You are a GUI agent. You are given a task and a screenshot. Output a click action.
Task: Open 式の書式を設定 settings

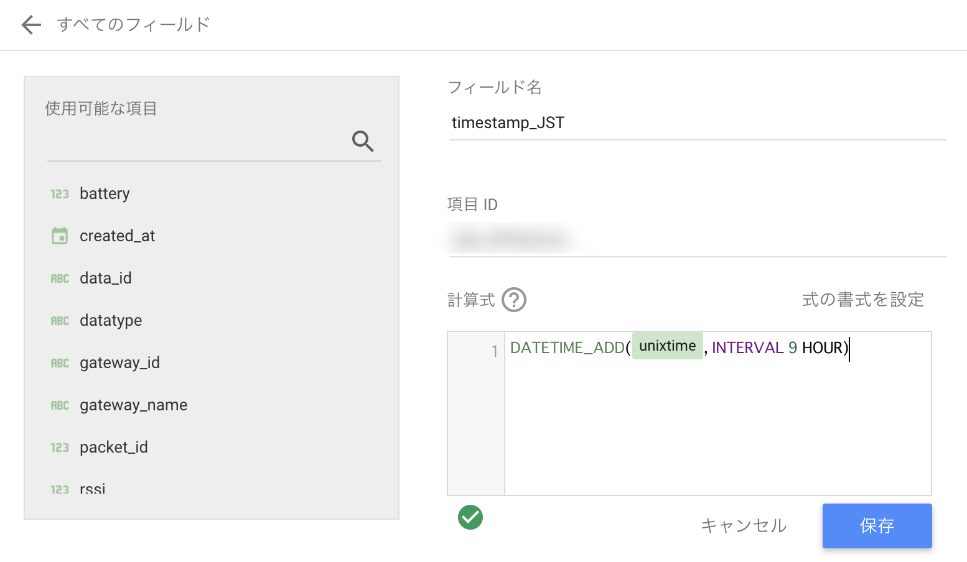(x=863, y=300)
